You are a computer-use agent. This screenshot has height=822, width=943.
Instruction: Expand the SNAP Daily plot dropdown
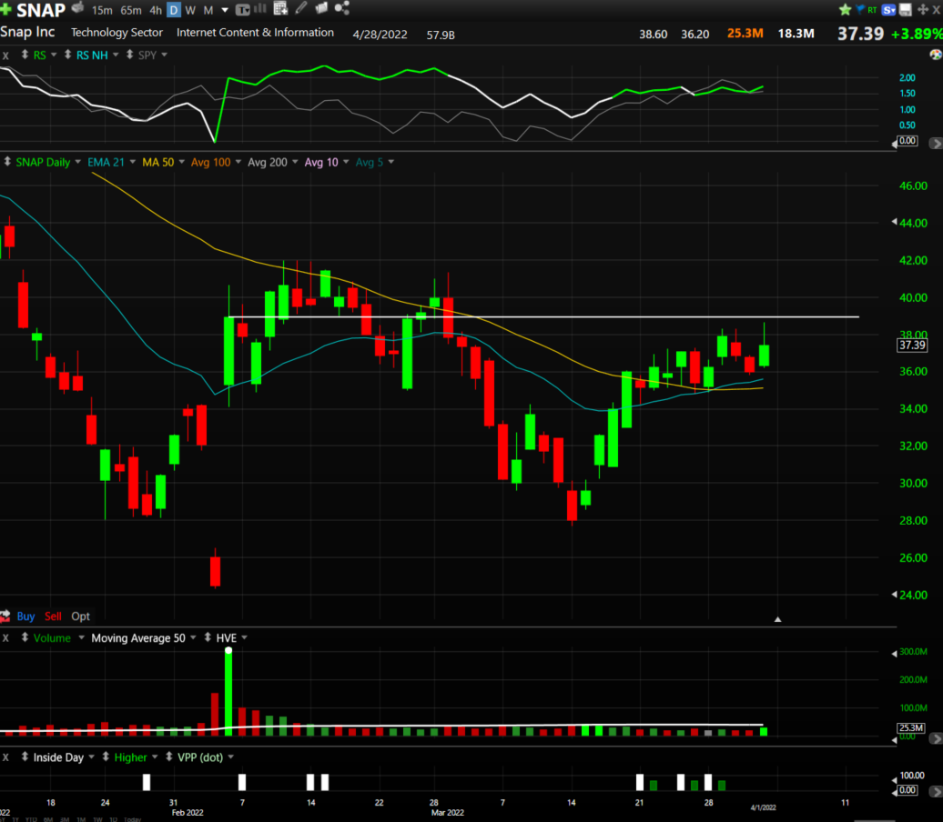[x=77, y=162]
